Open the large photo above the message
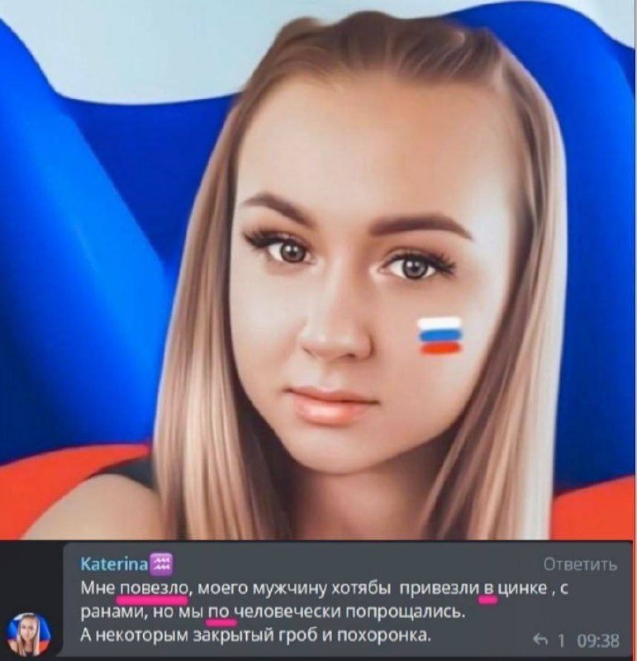 point(318,270)
